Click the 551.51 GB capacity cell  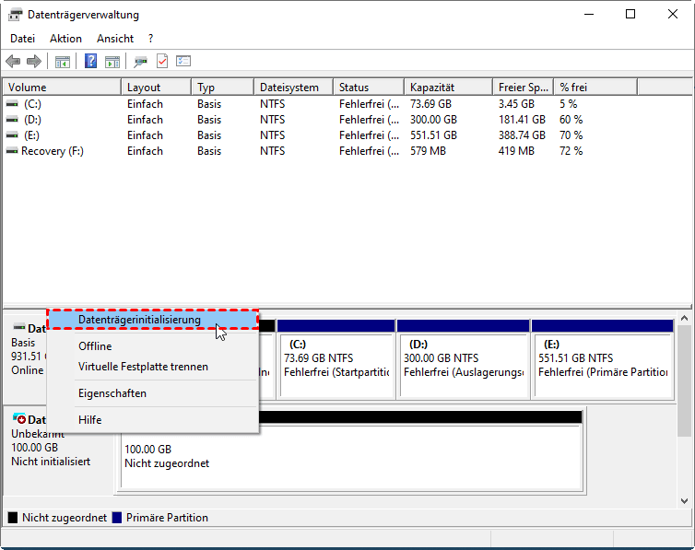(x=433, y=135)
